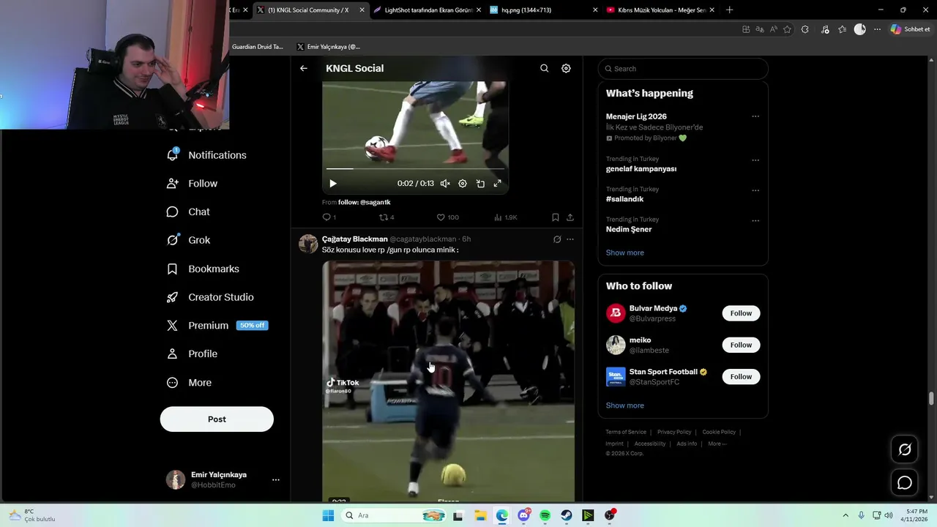Open Emir Yalçınkaya bookmark in favorites bar
The image size is (937, 527).
click(328, 47)
